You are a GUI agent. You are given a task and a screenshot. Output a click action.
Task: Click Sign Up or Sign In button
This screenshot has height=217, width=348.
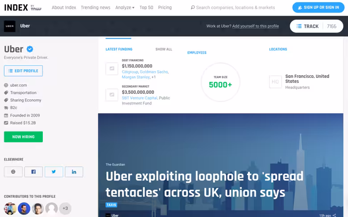318,8
